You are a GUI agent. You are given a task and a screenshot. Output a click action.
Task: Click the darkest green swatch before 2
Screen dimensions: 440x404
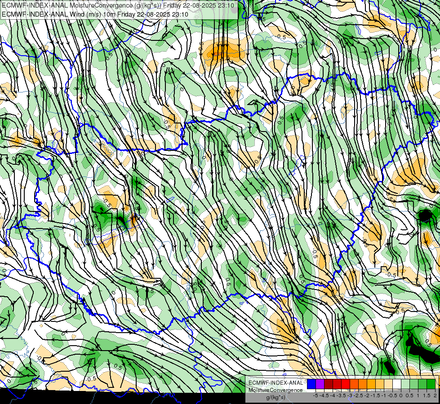pos(431,384)
